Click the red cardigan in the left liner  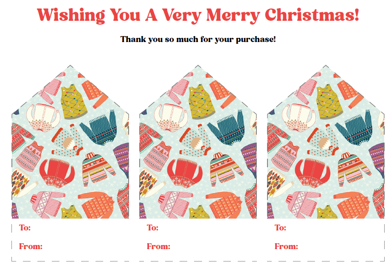tap(58, 171)
